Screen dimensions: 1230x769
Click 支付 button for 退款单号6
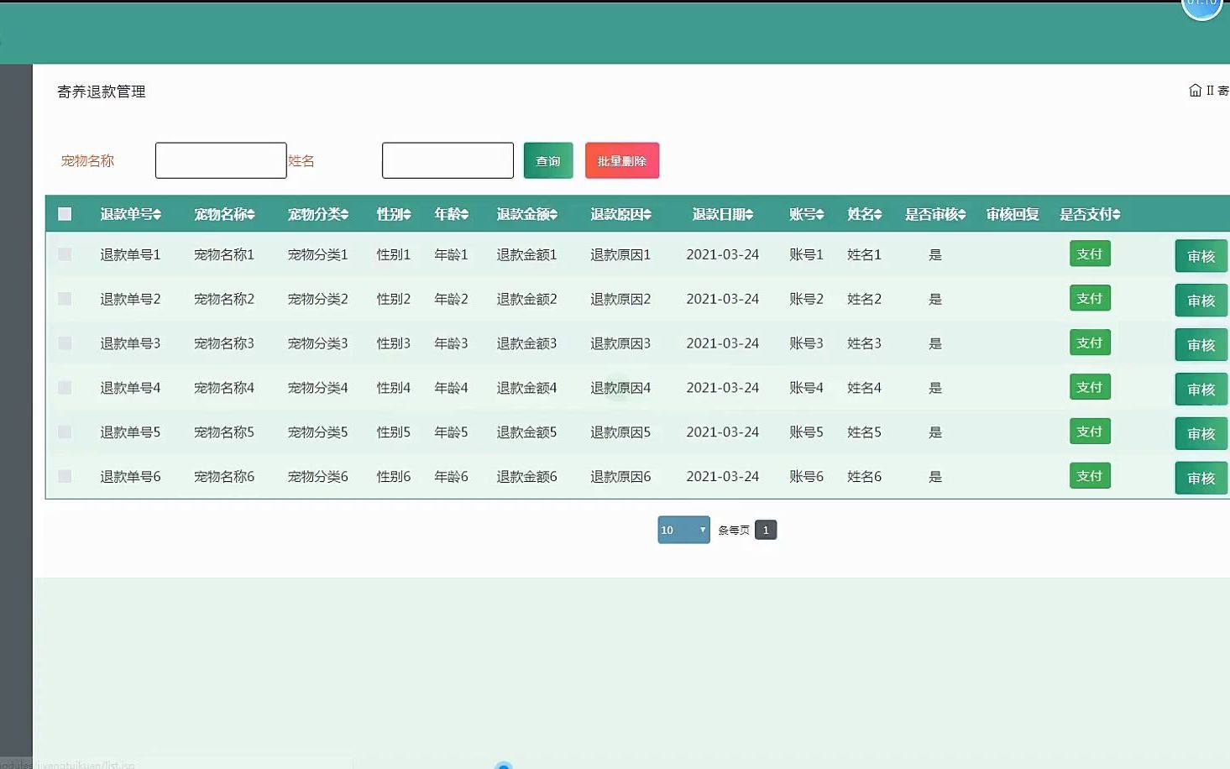(x=1090, y=476)
